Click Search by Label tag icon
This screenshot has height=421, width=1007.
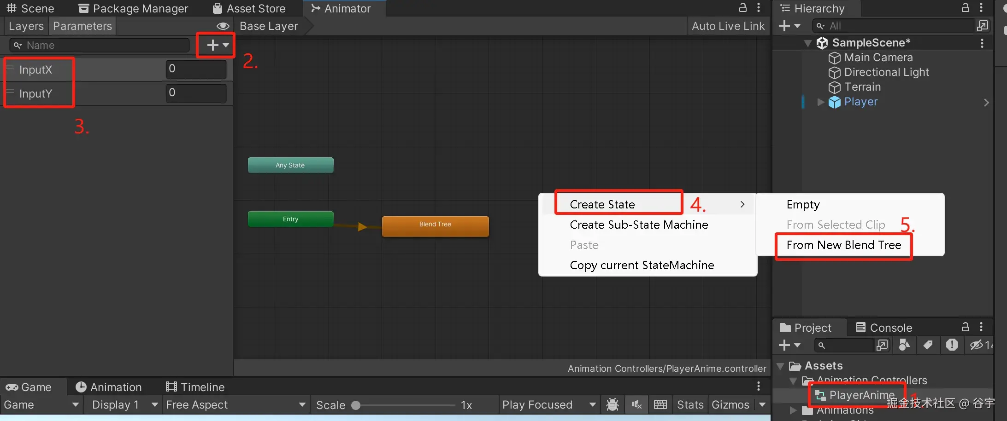[928, 345]
